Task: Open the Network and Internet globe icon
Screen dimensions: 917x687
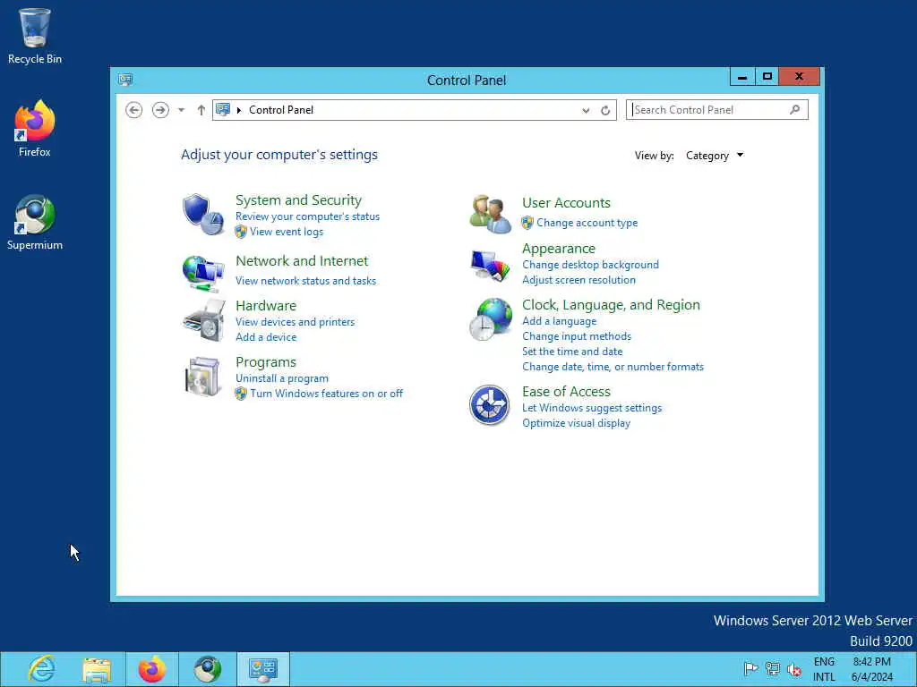Action: click(203, 274)
